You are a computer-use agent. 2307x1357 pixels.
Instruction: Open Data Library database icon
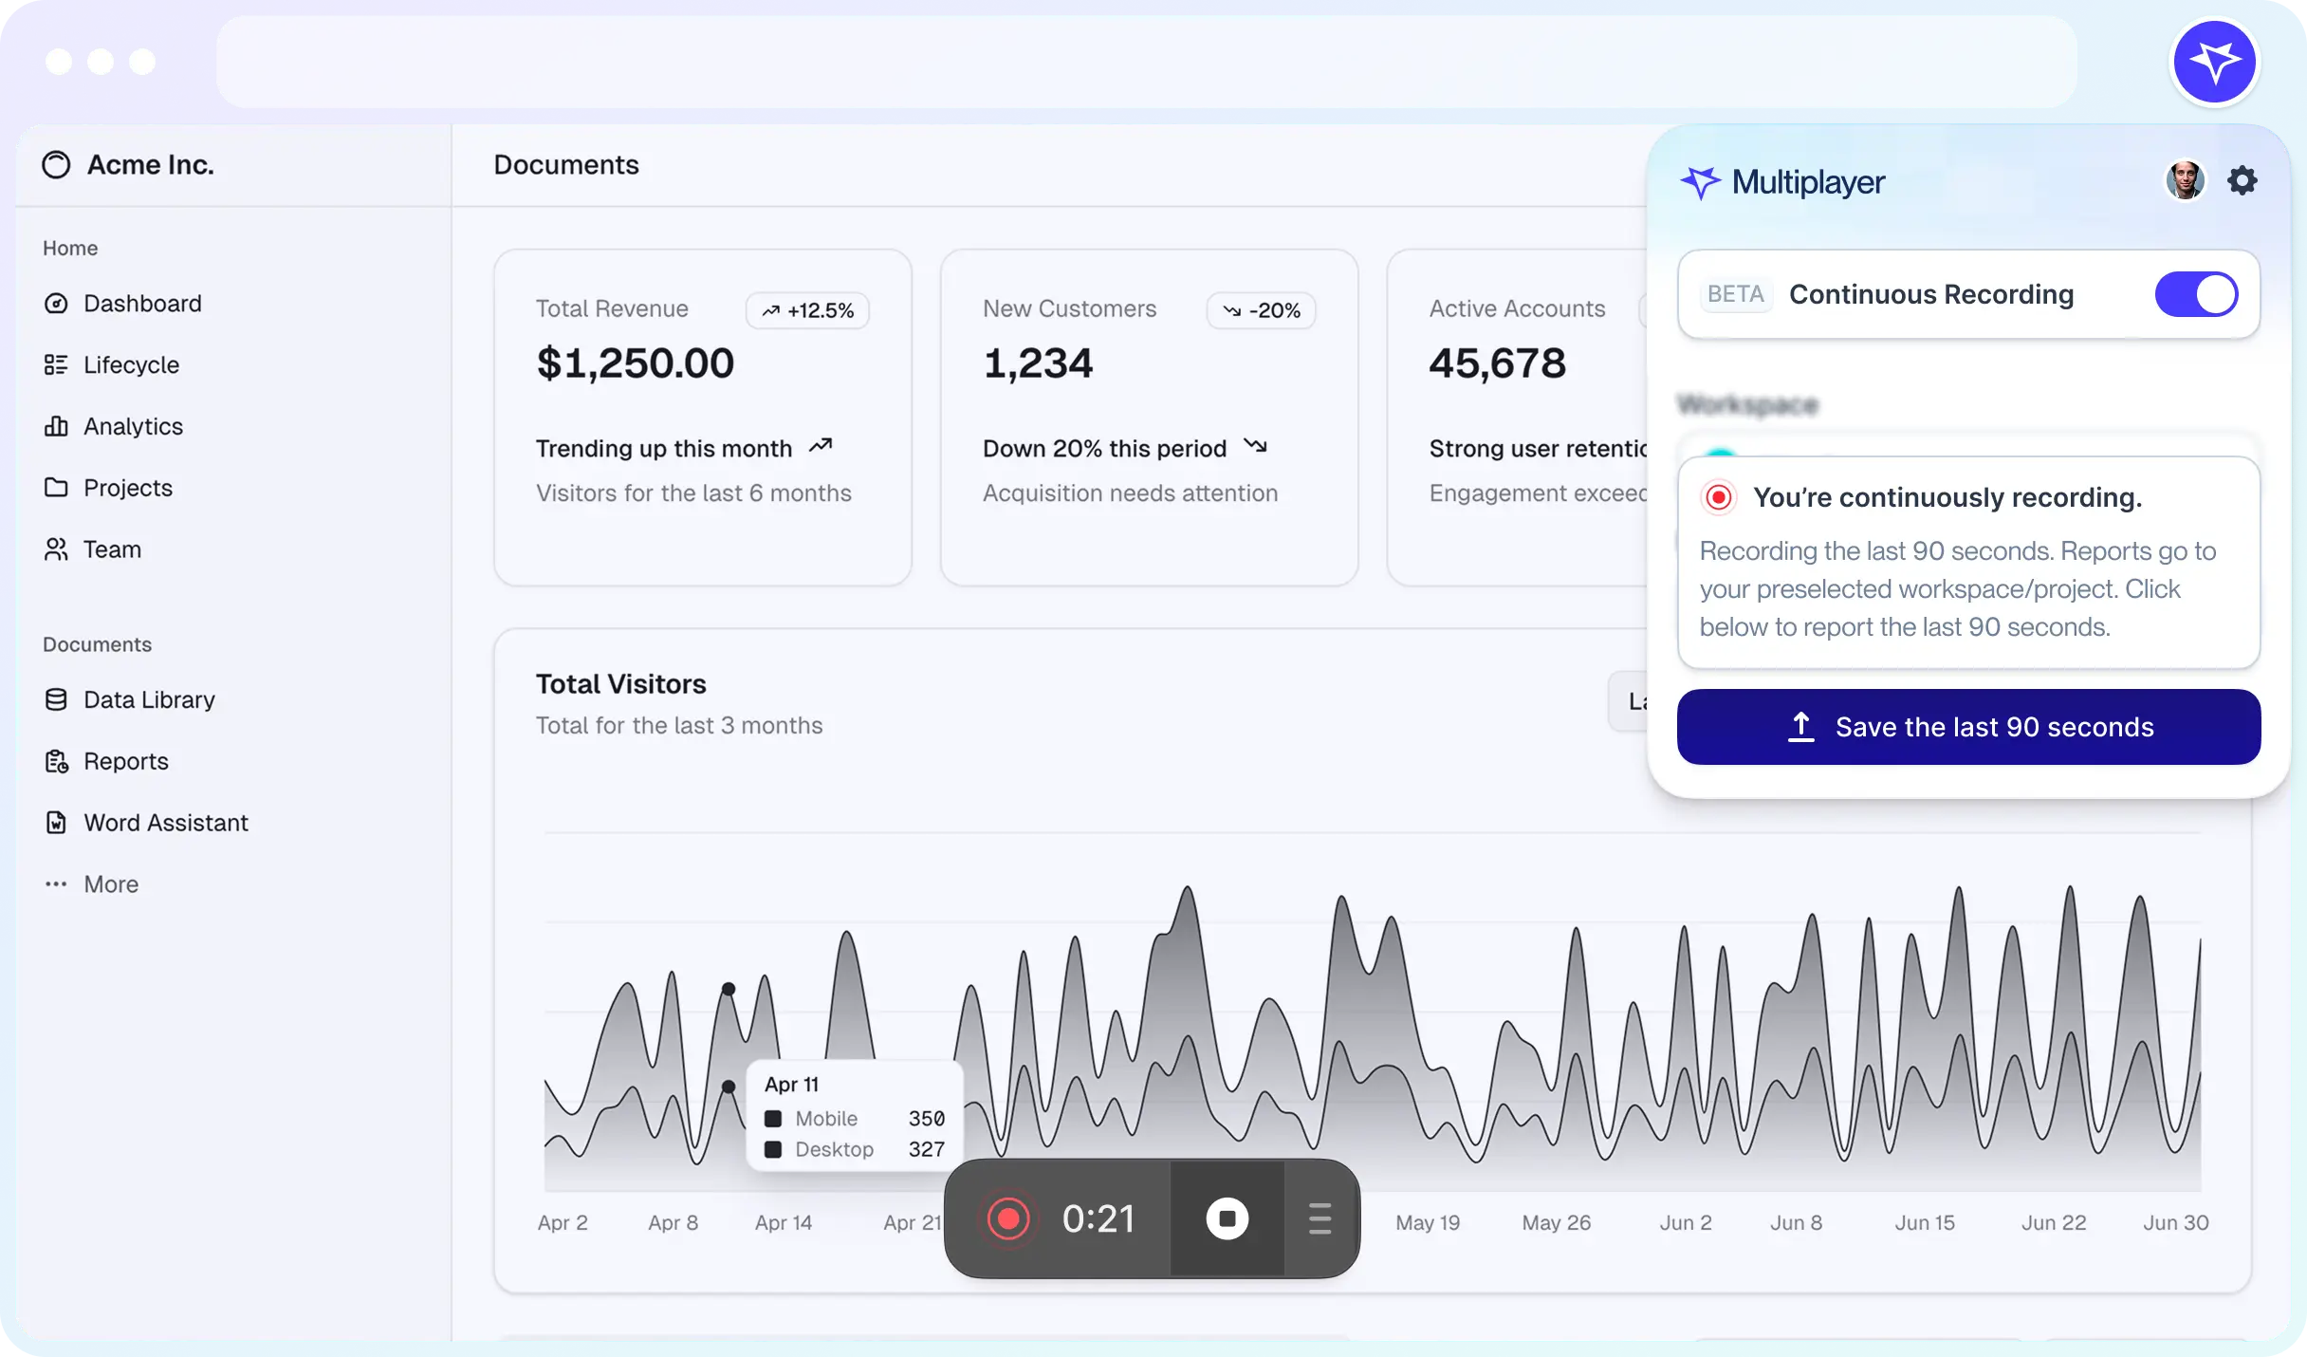click(x=56, y=699)
